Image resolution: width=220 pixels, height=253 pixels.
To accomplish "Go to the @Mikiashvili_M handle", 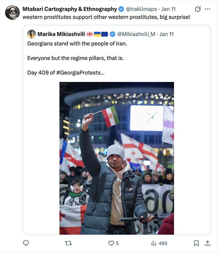I will coord(136,34).
